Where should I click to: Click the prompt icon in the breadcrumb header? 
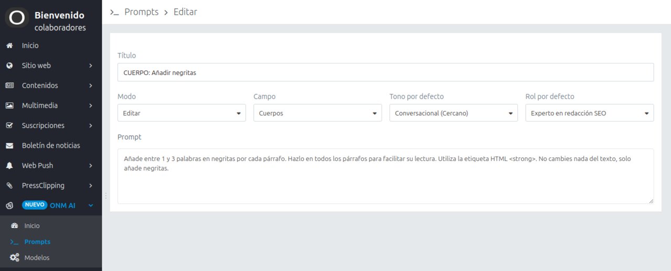point(114,12)
